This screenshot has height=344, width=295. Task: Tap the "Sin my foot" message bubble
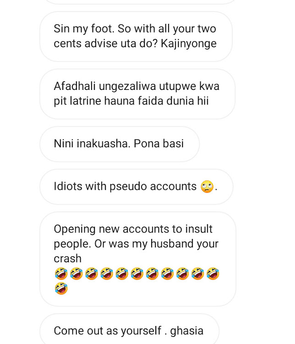point(136,36)
